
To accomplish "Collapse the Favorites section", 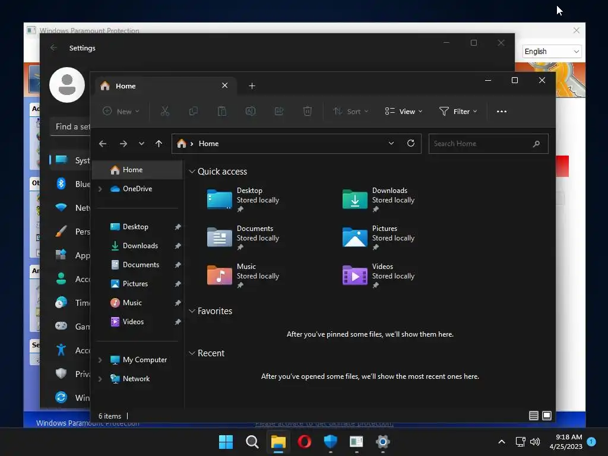I will point(192,311).
